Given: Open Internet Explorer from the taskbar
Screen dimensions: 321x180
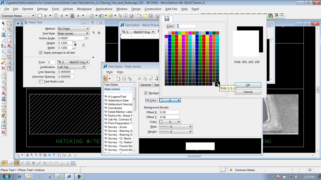Looking at the screenshot, I should coord(19,176).
